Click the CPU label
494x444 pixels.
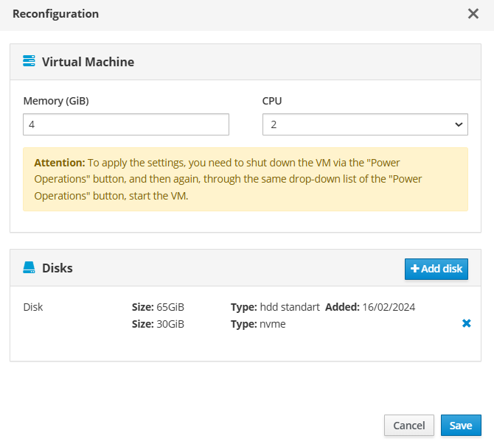pyautogui.click(x=272, y=101)
